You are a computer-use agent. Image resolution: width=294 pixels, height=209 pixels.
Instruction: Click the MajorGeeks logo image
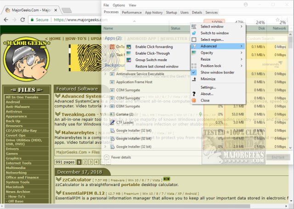27,59
